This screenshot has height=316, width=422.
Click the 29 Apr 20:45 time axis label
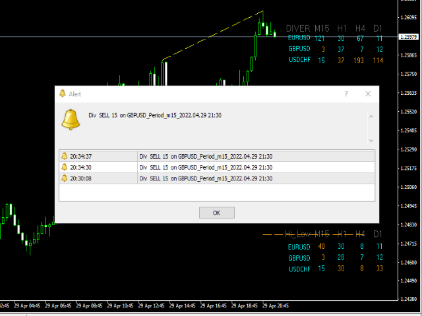tap(276, 305)
